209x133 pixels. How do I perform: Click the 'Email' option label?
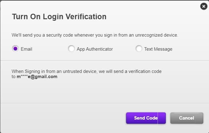pyautogui.click(x=26, y=49)
